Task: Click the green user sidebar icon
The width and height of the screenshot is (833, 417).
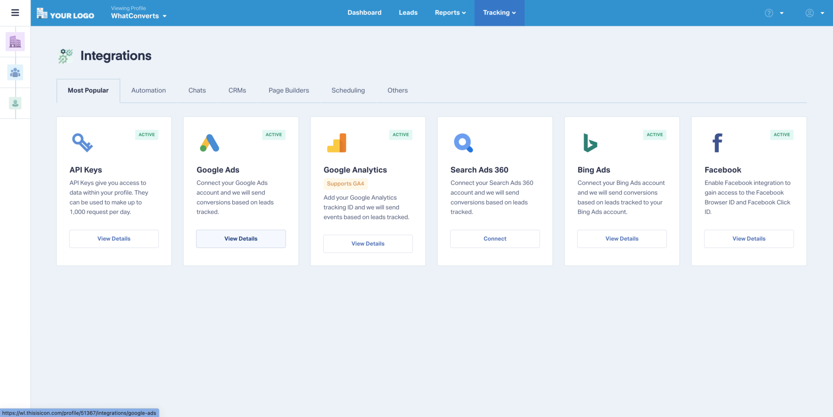Action: pos(15,103)
